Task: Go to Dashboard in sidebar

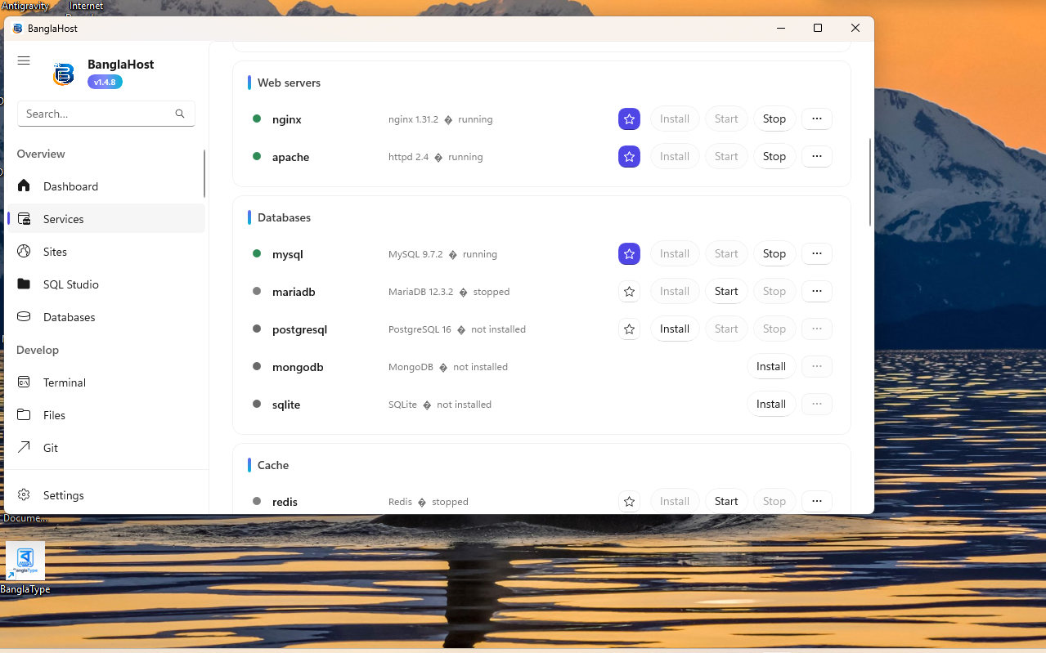Action: click(x=106, y=186)
